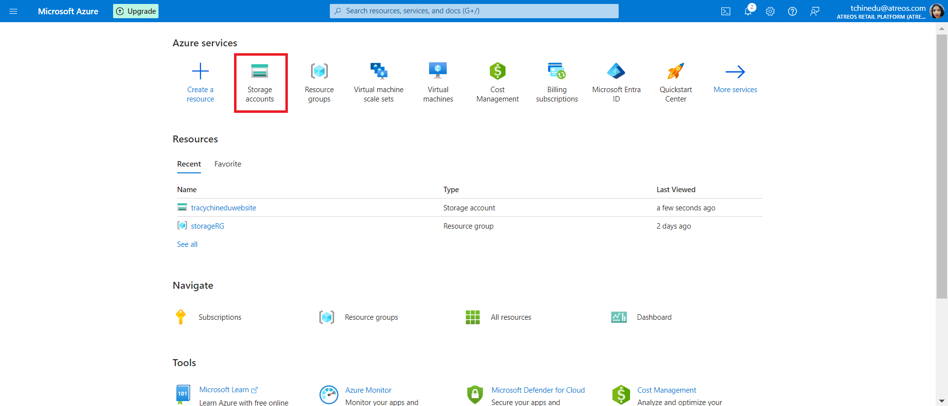The height and width of the screenshot is (406, 948).
Task: Open the Dashboard navigate link
Action: point(654,317)
